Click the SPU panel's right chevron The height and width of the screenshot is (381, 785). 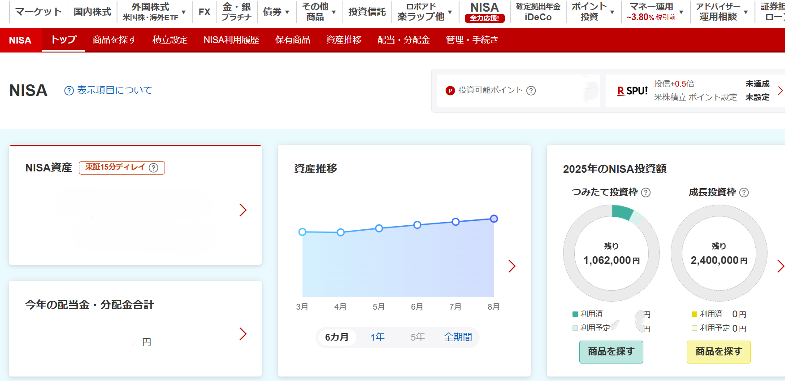coord(780,91)
